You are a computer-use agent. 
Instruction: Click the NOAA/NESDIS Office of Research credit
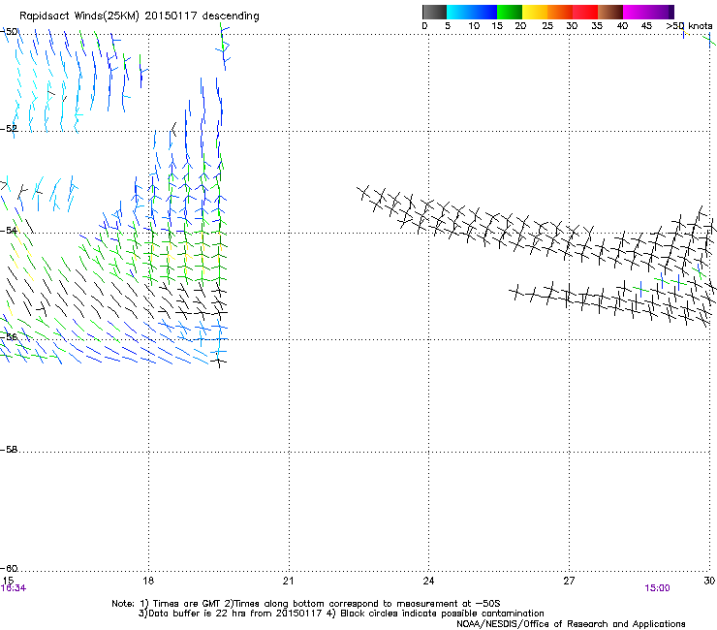pos(571,624)
